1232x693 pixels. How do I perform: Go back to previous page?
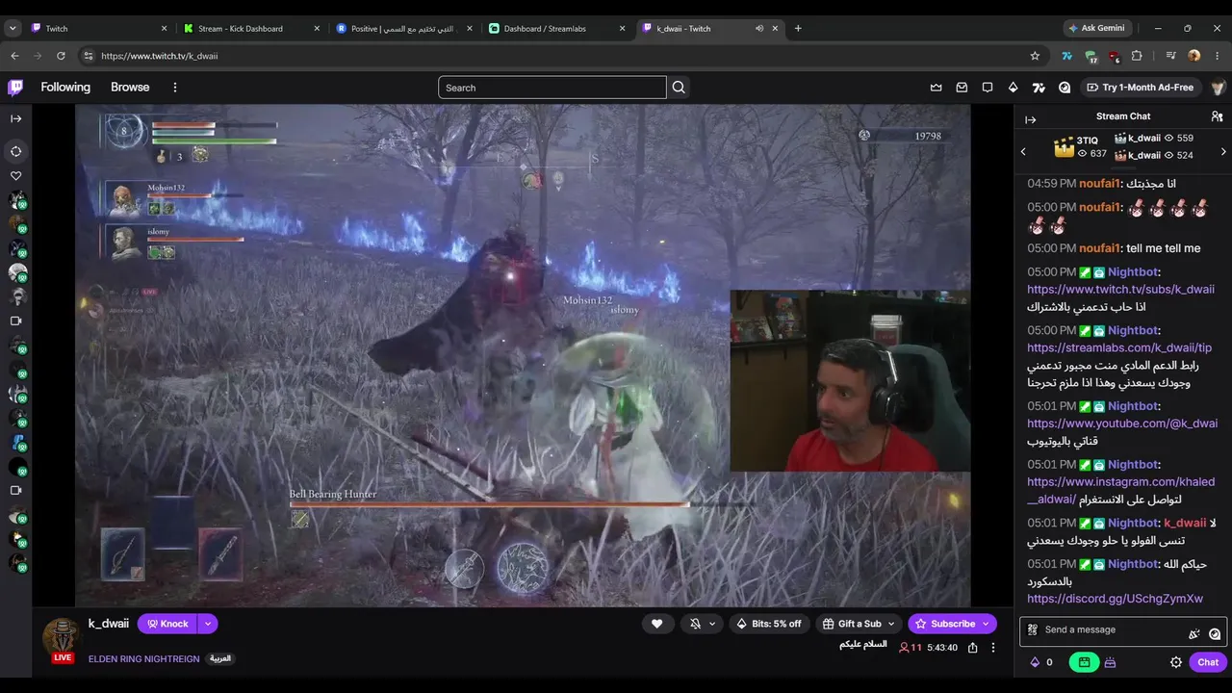(x=14, y=56)
